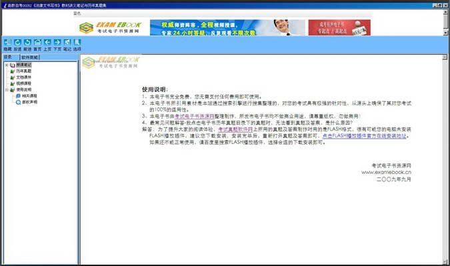The width and height of the screenshot is (450, 266).
Task: Select 文档课件 in the tree
Action: pyautogui.click(x=24, y=77)
